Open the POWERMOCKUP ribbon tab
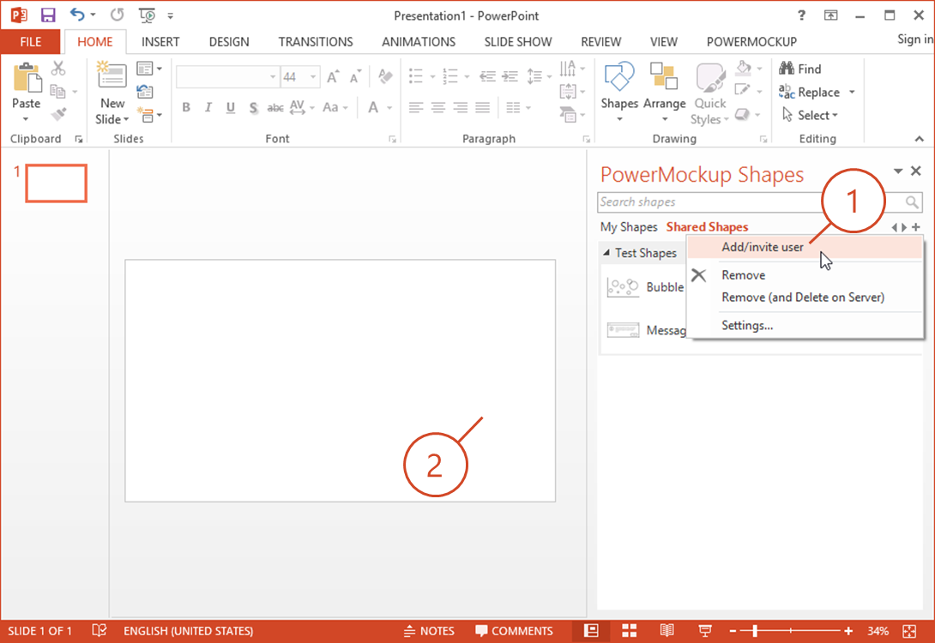 tap(751, 42)
